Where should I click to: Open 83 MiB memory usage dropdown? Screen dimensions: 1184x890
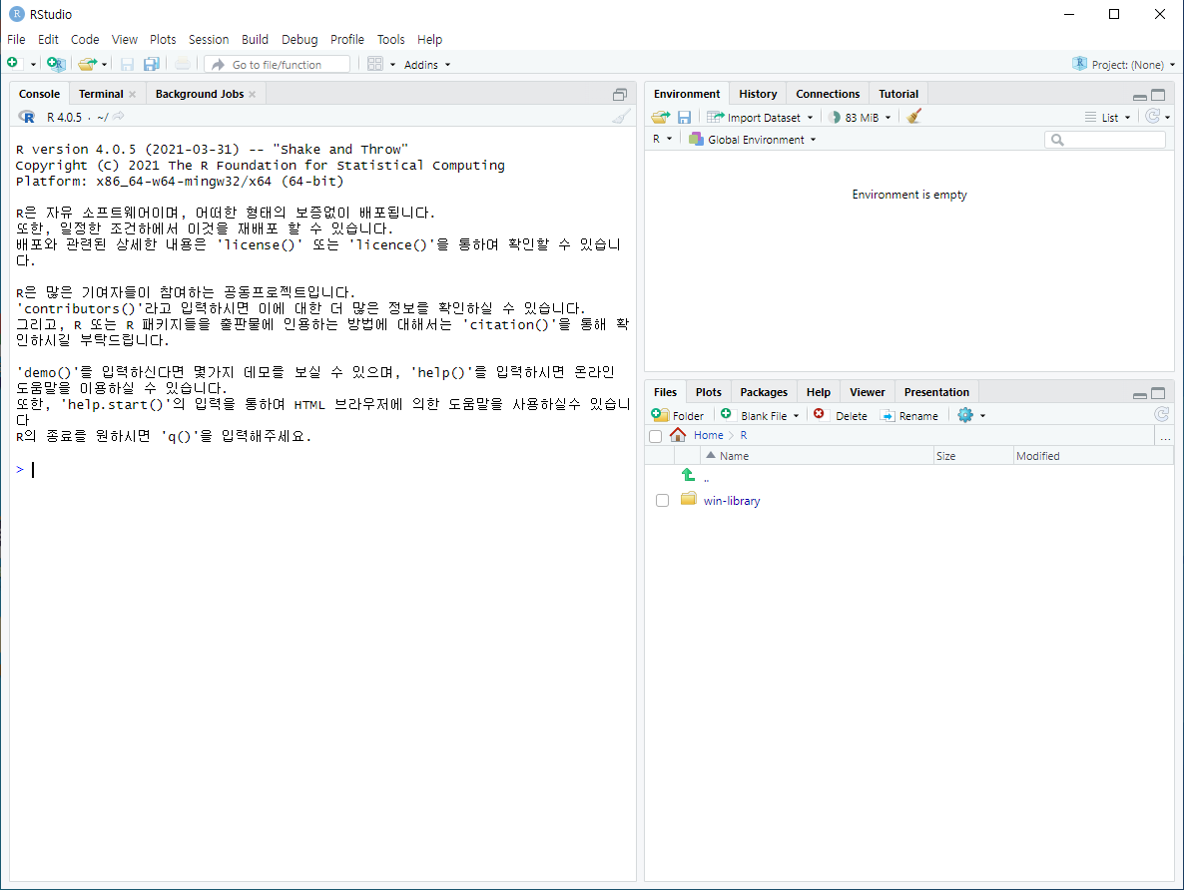pyautogui.click(x=861, y=117)
